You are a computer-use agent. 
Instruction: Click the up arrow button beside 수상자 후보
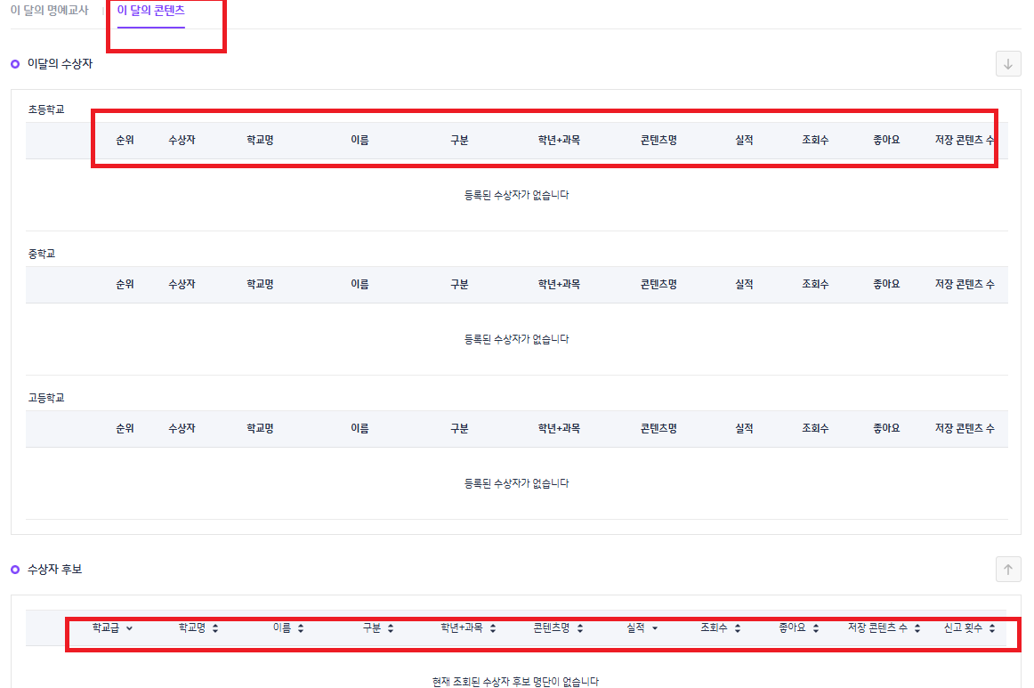pyautogui.click(x=1008, y=570)
